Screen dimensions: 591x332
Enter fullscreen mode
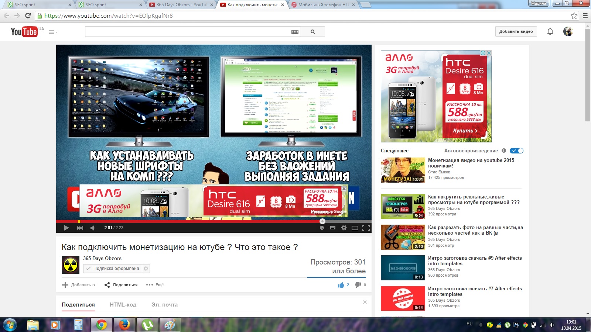click(366, 228)
